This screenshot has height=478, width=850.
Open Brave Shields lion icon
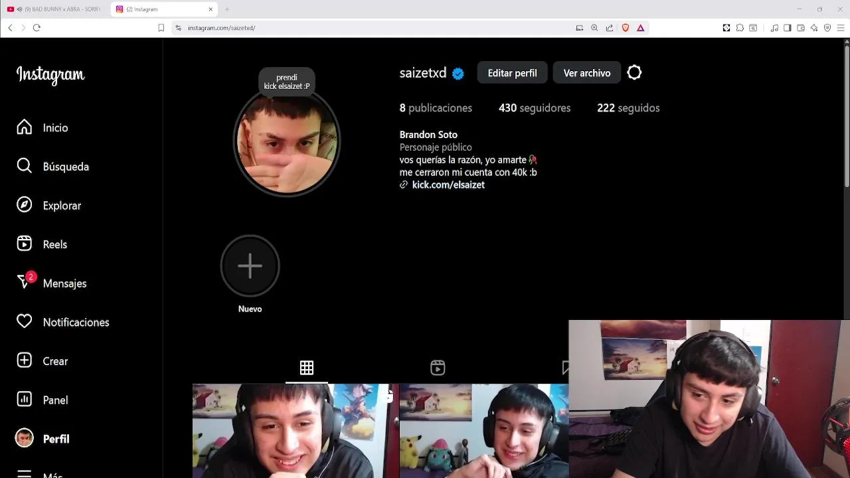click(x=626, y=28)
